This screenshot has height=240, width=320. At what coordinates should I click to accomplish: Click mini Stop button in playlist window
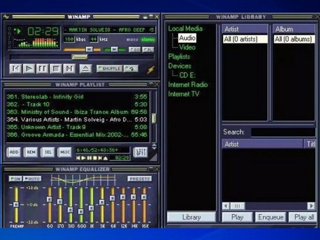point(95,158)
